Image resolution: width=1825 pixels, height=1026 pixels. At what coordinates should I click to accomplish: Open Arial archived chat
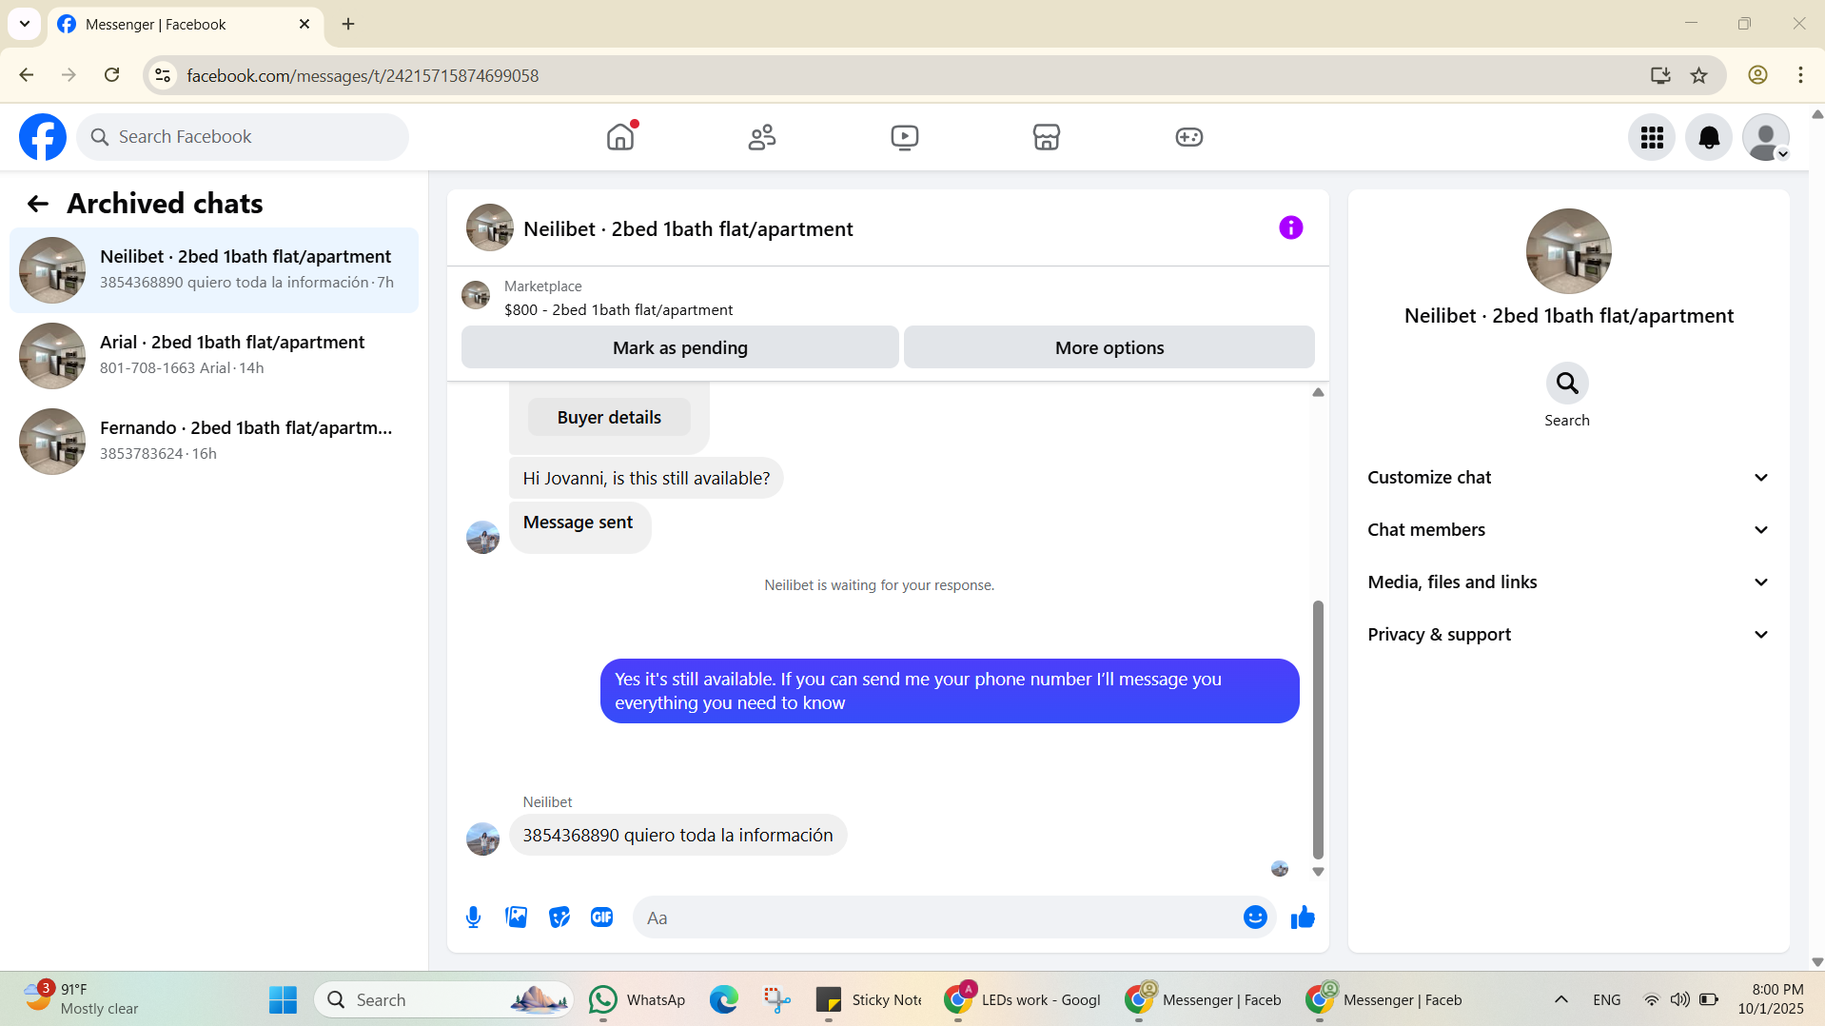coord(214,356)
